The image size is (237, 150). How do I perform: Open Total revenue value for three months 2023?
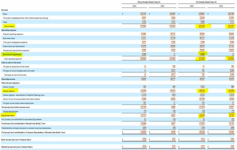[x=143, y=26]
